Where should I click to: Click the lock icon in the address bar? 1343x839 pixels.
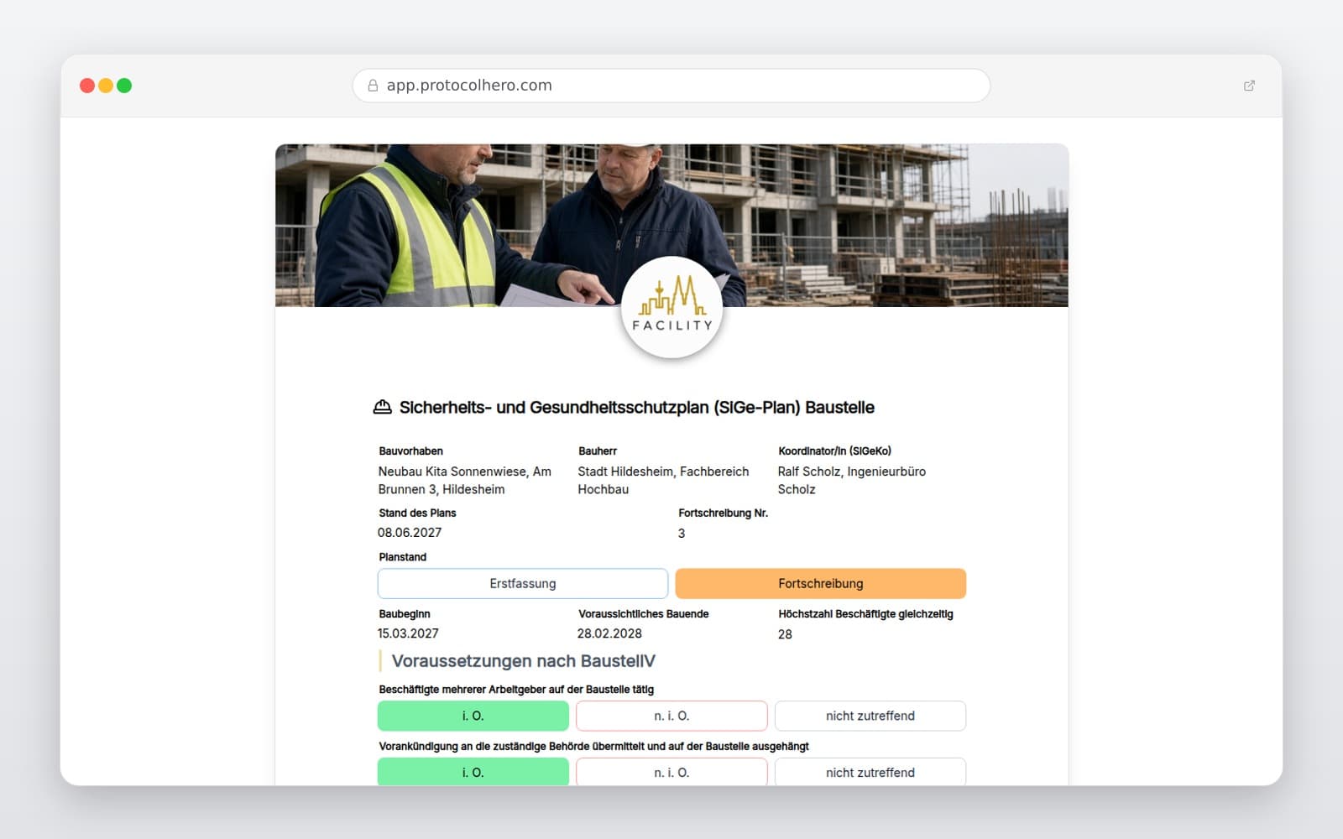pyautogui.click(x=373, y=86)
